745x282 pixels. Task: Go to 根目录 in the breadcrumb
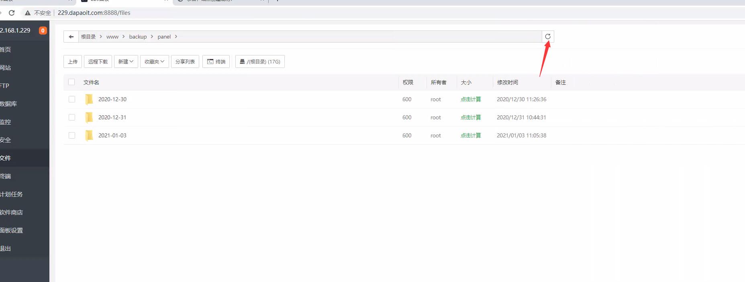[88, 37]
